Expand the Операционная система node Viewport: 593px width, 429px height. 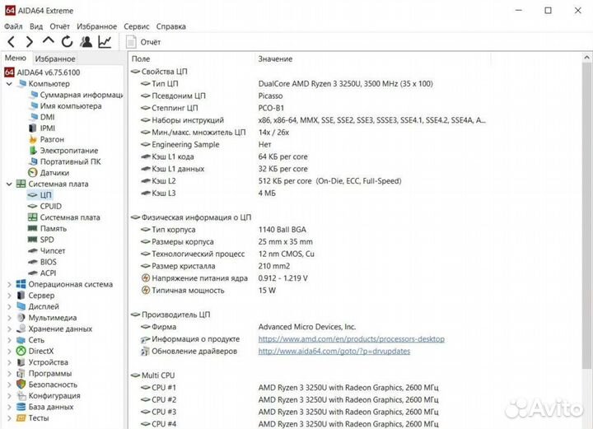(x=9, y=284)
